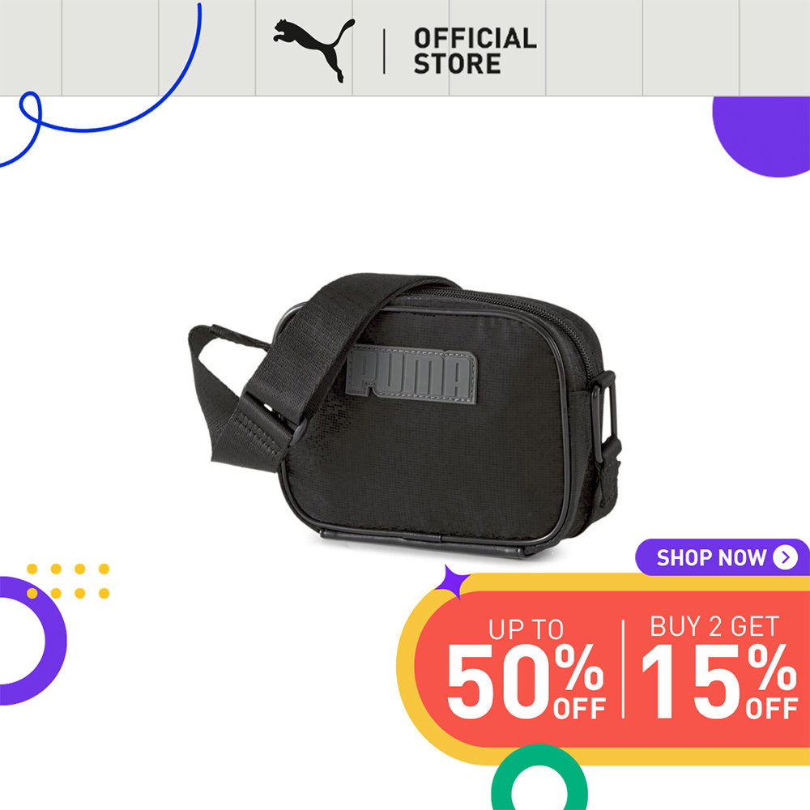Click the black Puma crossbody bag image
The width and height of the screenshot is (810, 810).
[x=404, y=415]
